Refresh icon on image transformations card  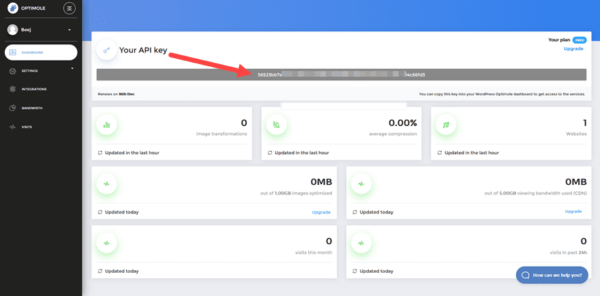coord(100,153)
